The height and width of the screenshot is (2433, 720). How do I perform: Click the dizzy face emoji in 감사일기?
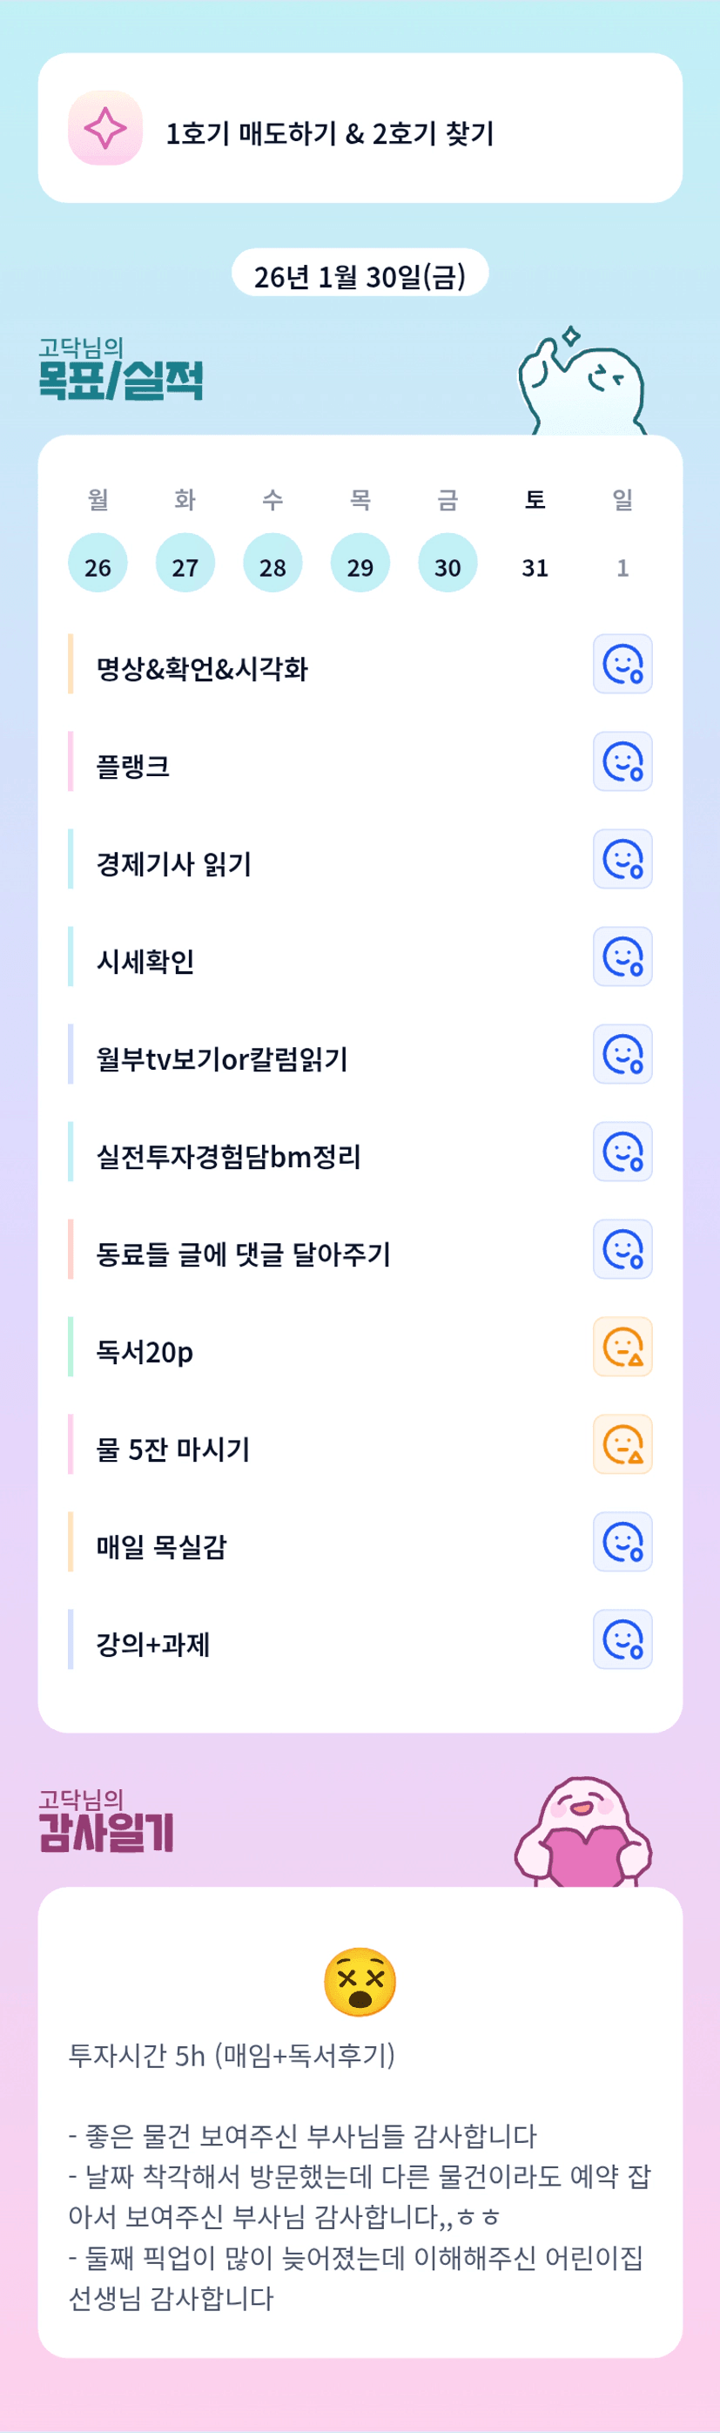click(360, 1981)
